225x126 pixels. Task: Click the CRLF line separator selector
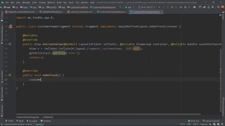tap(189, 124)
